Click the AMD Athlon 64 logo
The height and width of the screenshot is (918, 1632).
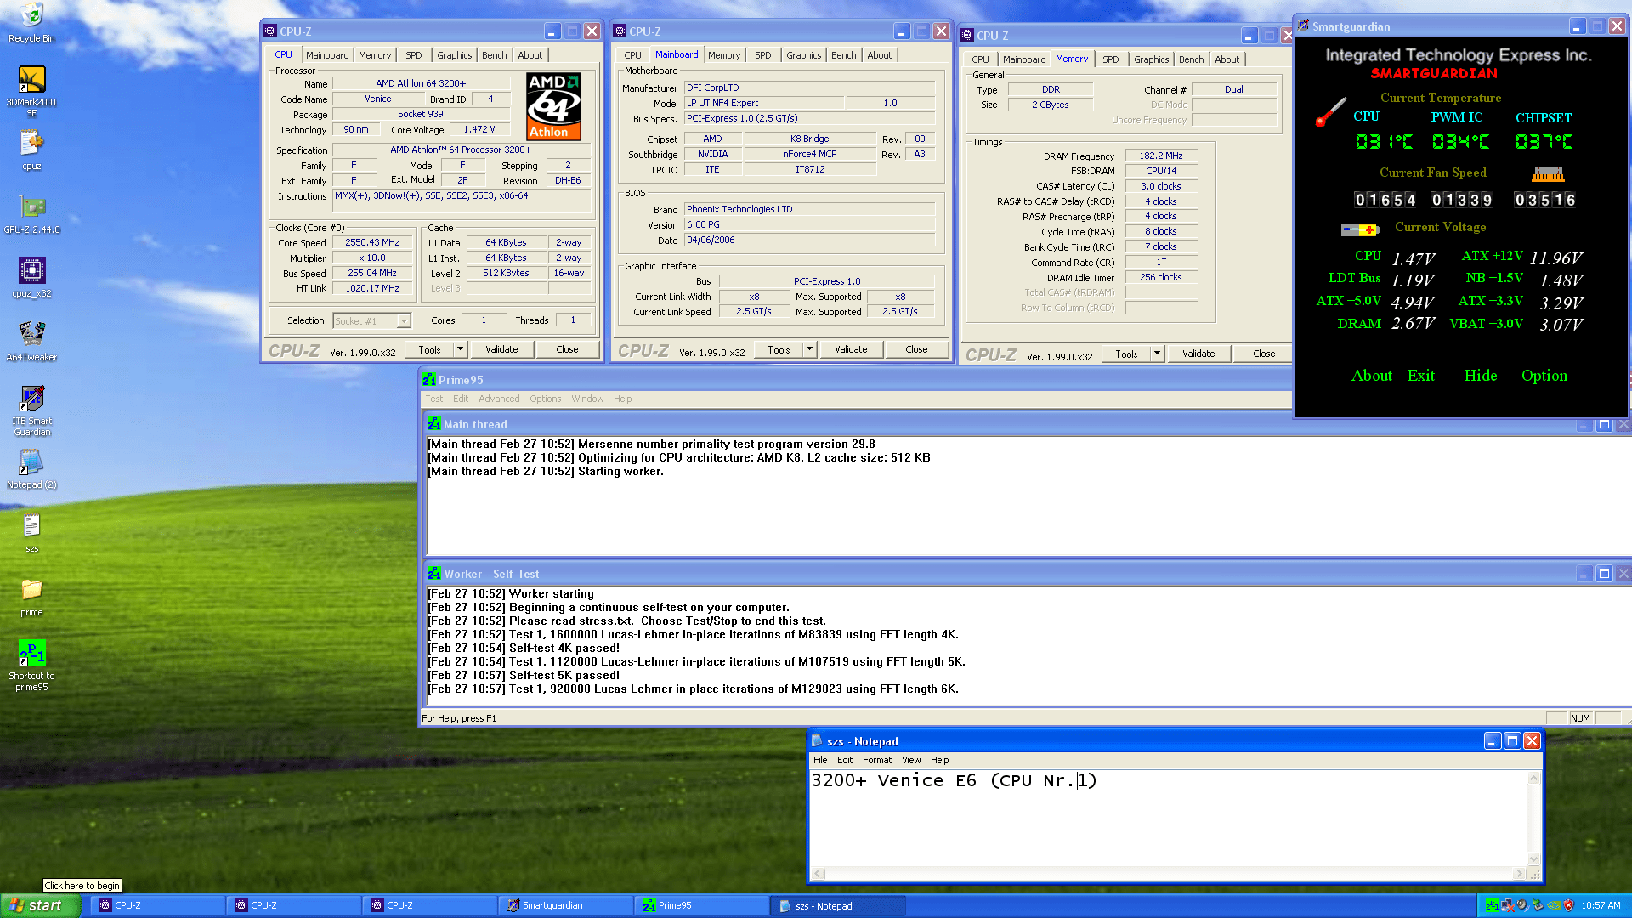tap(553, 106)
